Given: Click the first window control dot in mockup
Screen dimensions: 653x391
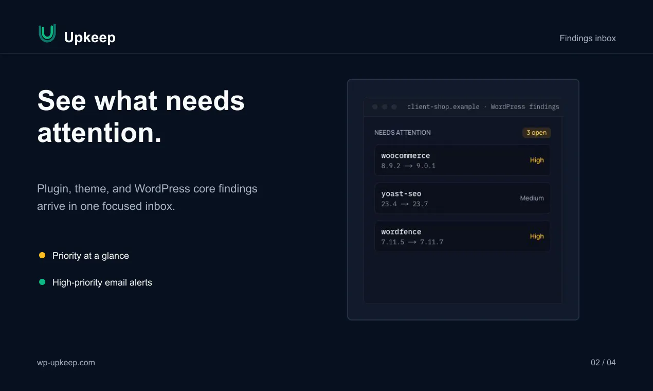Looking at the screenshot, I should tap(375, 107).
